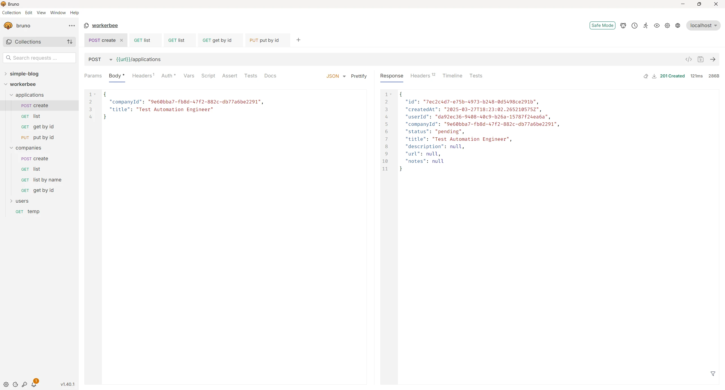Switch to the Timeline response tab
725x390 pixels.
point(452,76)
